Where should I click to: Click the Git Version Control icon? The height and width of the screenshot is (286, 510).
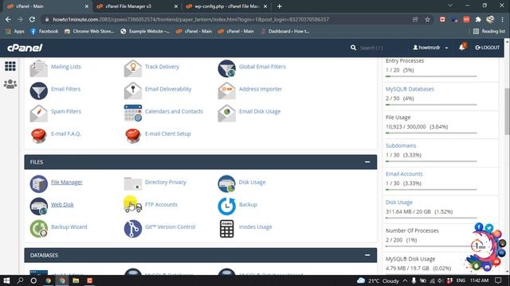(133, 229)
